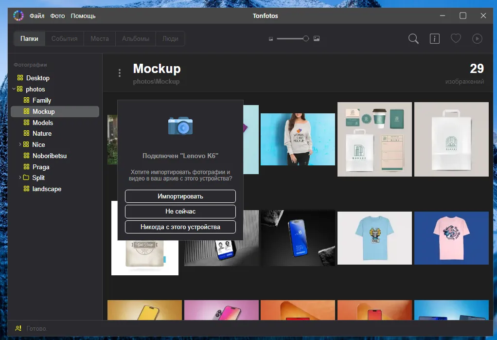Click the status icon beside Готово
This screenshot has width=497, height=340.
click(18, 328)
